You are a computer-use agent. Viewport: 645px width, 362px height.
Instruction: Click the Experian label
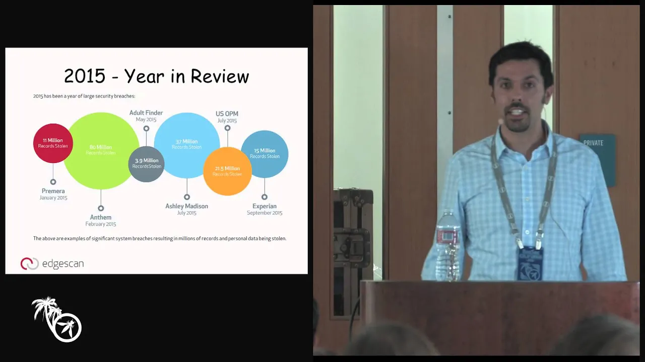265,206
